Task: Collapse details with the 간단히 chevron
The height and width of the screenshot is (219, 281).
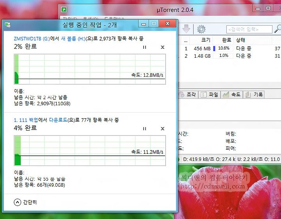Action: pos(18,202)
